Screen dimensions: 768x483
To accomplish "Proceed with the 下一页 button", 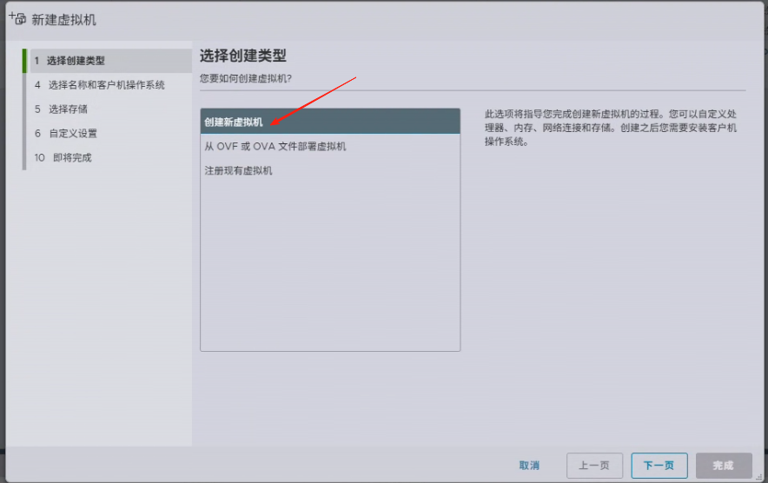I will click(659, 466).
